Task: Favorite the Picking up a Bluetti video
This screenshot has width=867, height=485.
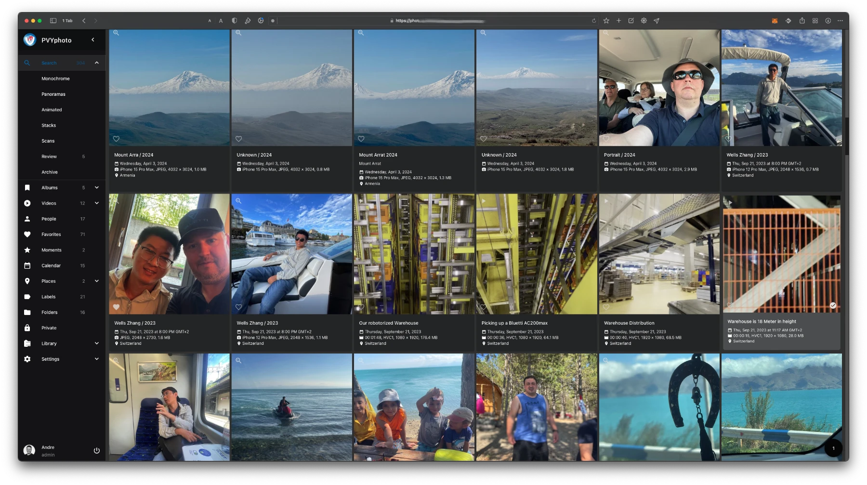Action: point(483,307)
